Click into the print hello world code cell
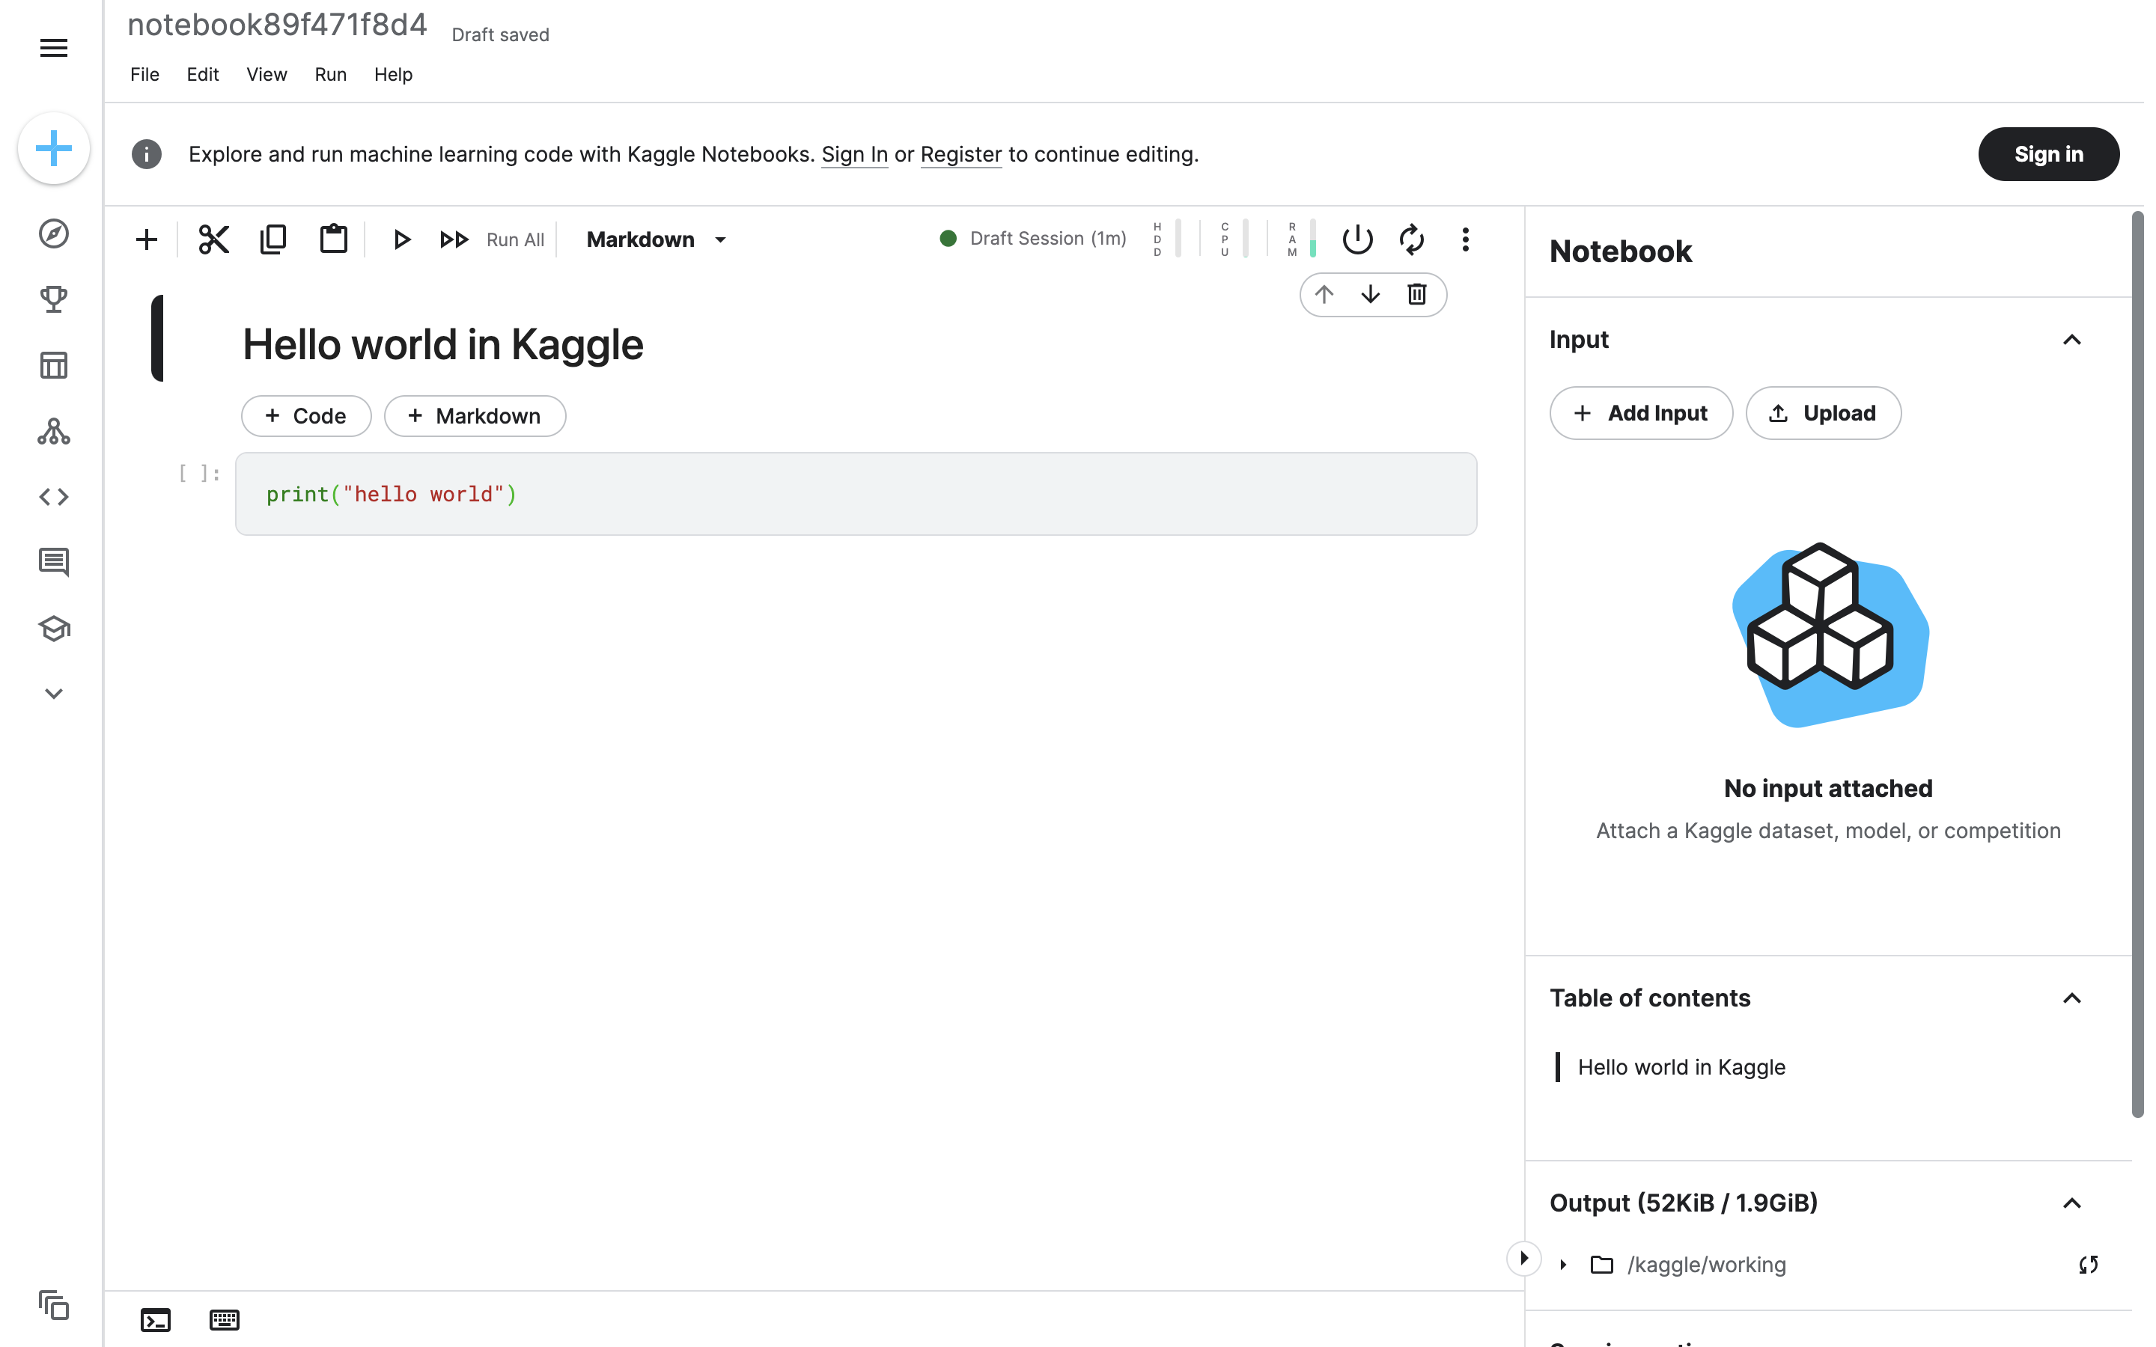 [x=855, y=494]
